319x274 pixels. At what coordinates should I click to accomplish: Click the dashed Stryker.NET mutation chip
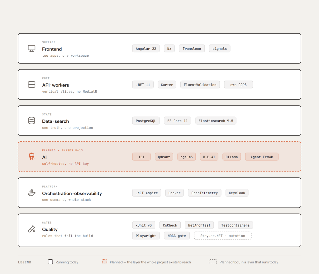(x=222, y=236)
